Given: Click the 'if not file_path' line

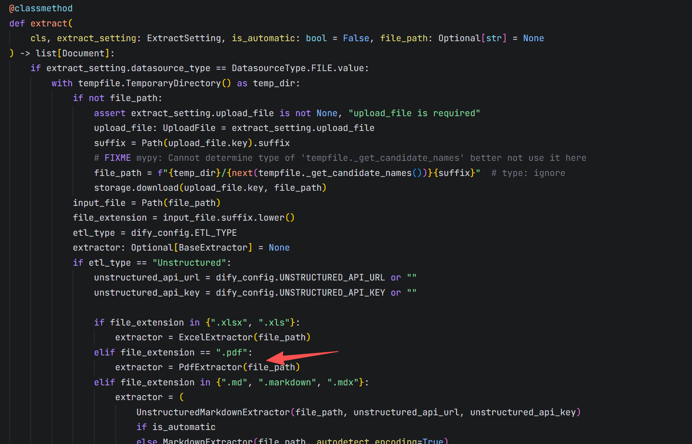Looking at the screenshot, I should coord(118,98).
